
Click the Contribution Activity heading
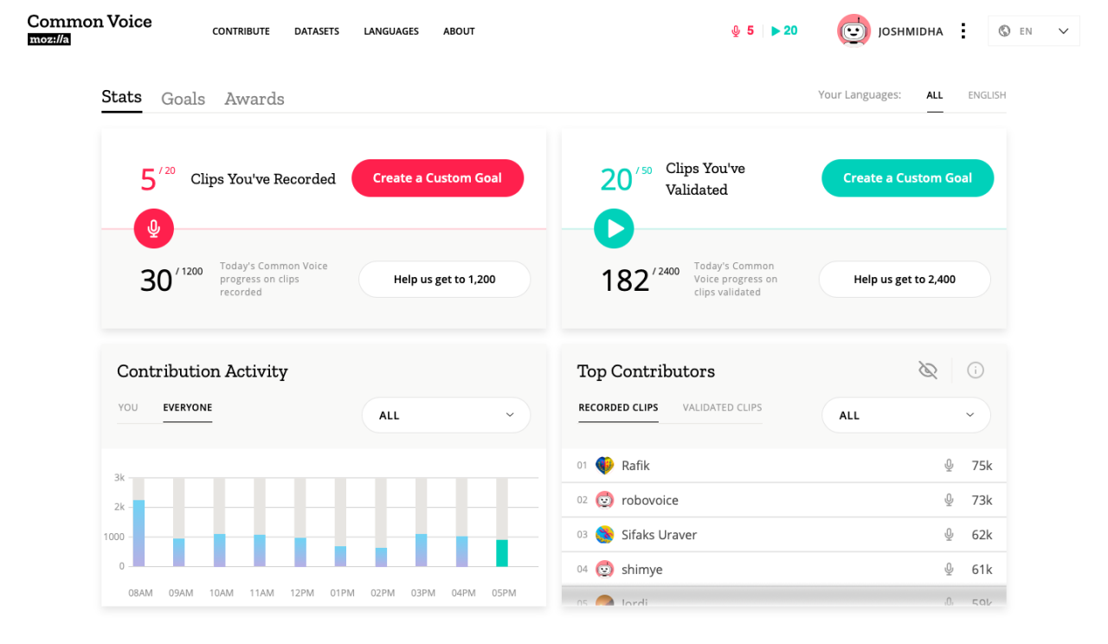tap(203, 371)
